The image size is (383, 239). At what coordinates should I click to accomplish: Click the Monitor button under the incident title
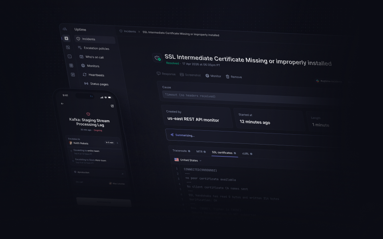point(213,76)
